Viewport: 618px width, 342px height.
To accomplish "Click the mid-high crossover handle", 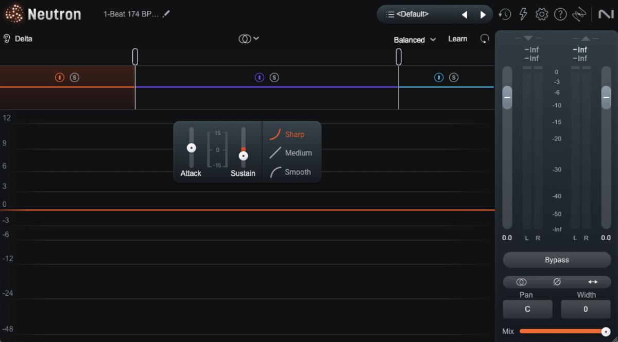I will click(x=399, y=57).
